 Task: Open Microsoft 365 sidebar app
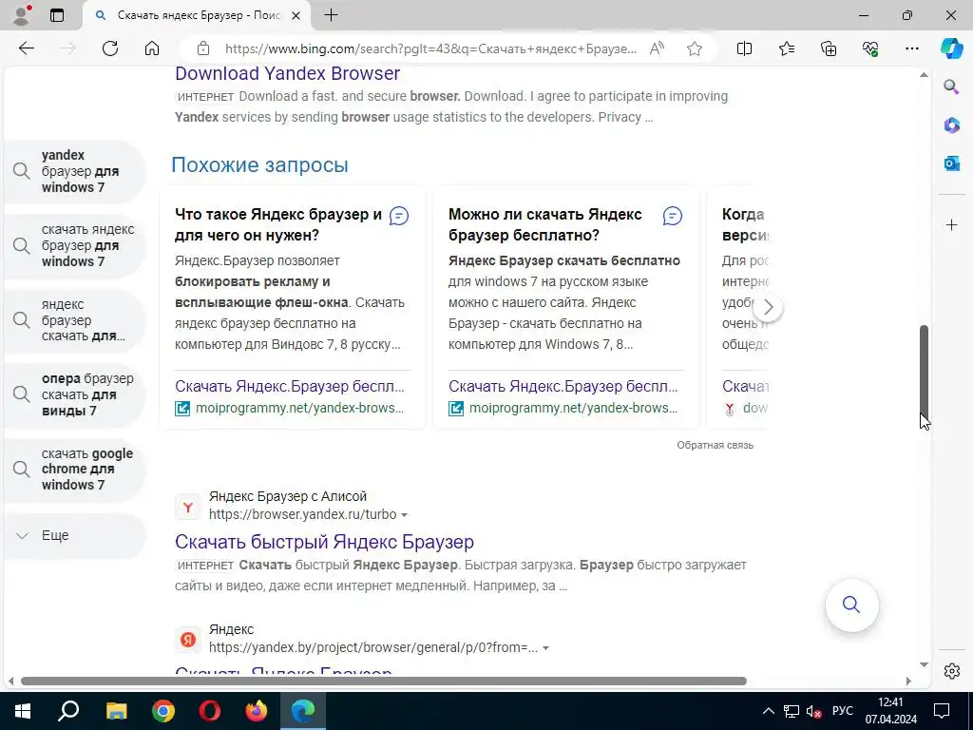[951, 125]
